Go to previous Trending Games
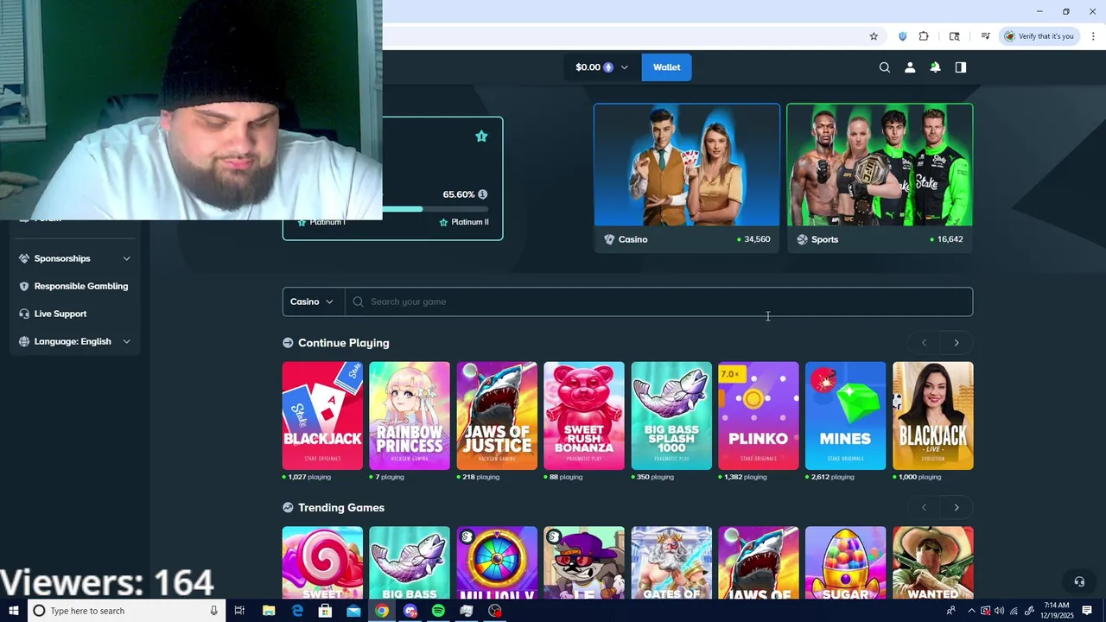 [924, 508]
